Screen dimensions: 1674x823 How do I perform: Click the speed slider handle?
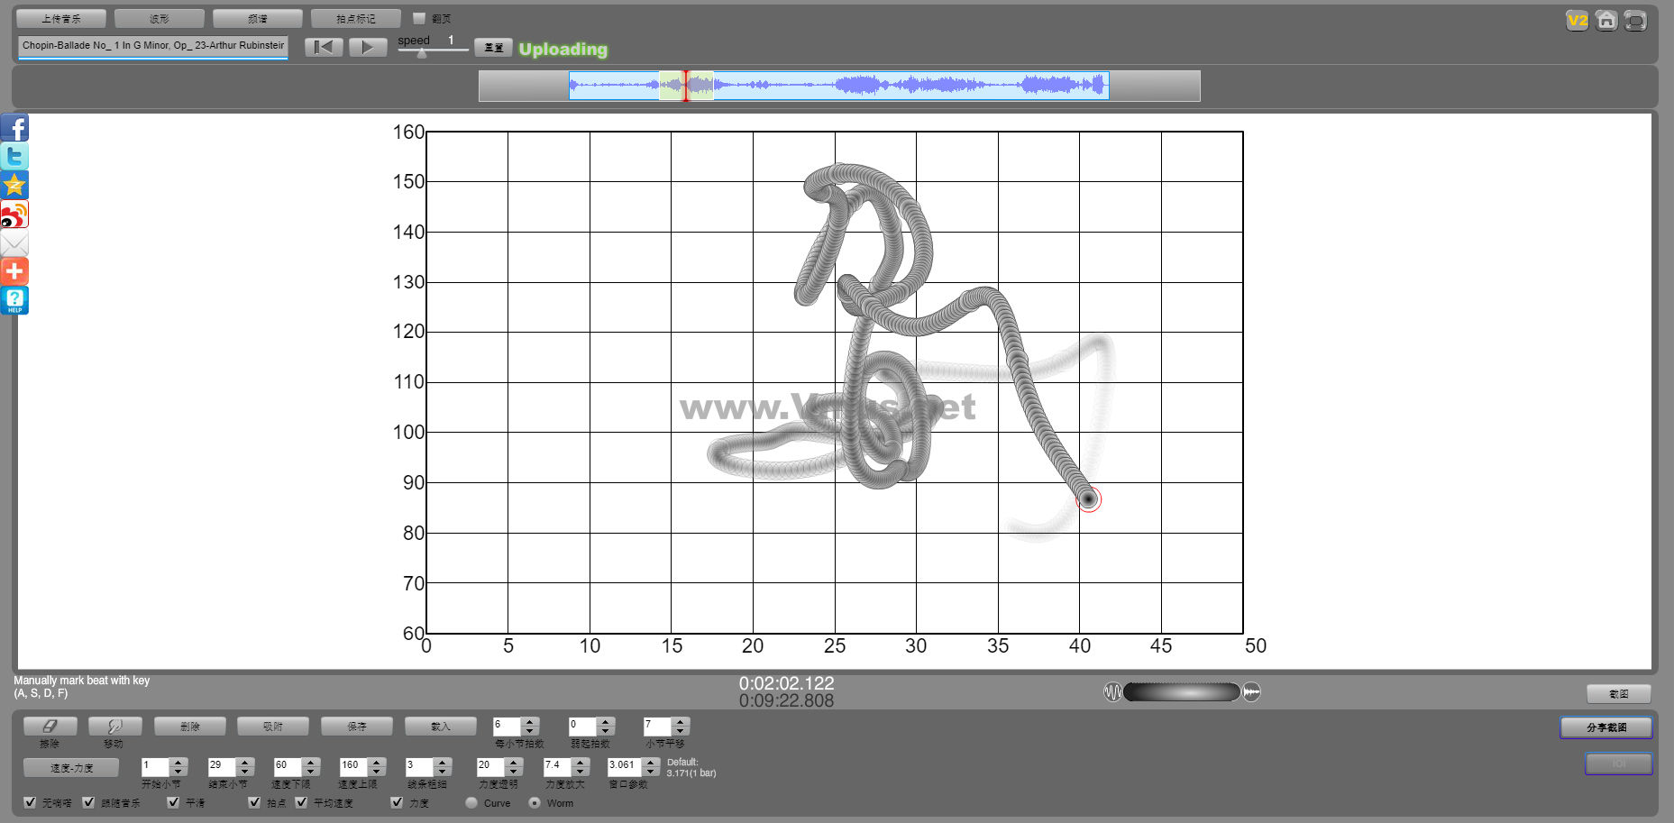(422, 53)
